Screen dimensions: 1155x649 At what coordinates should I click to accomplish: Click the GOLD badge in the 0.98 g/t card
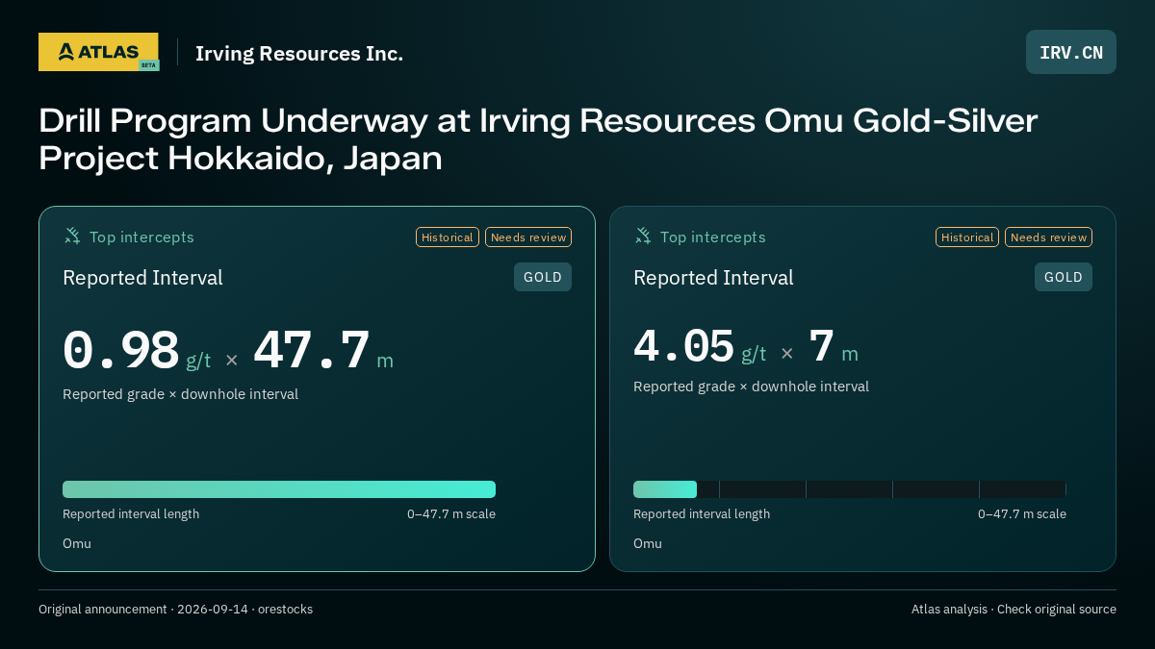pos(543,277)
